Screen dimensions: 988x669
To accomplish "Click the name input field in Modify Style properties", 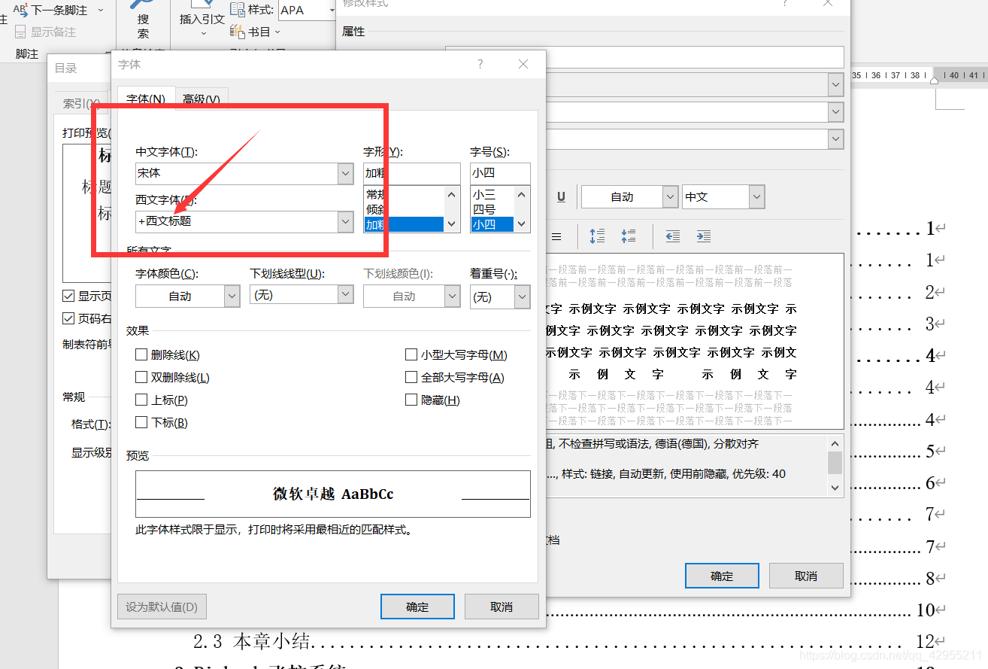I will [644, 57].
